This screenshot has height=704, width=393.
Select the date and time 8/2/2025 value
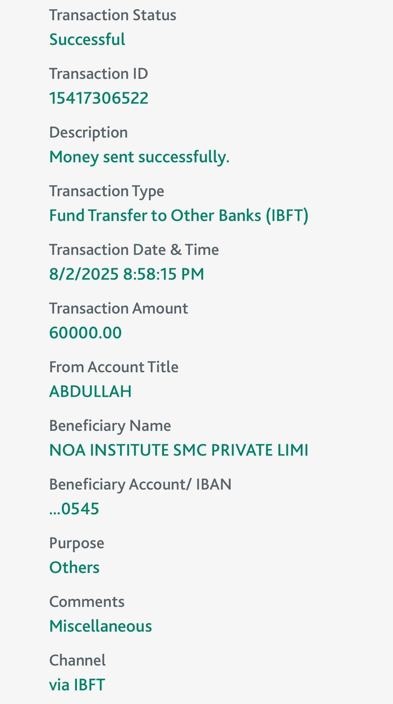tap(127, 274)
